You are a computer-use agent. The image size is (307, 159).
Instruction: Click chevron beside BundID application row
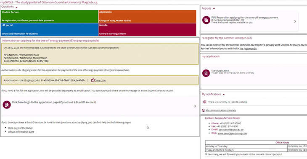[x=195, y=106]
